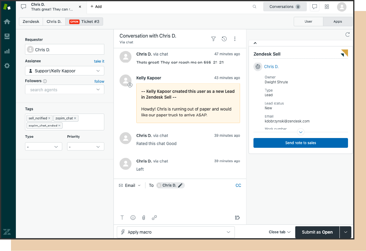Filter the conversation with the filter icon
Image resolution: width=366 pixels, height=251 pixels.
point(213,39)
